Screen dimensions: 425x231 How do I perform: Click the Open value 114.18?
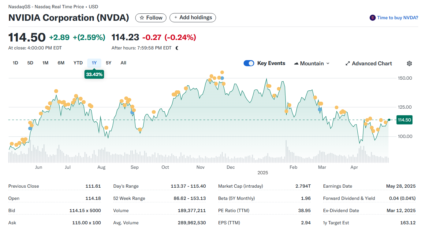tap(93, 198)
